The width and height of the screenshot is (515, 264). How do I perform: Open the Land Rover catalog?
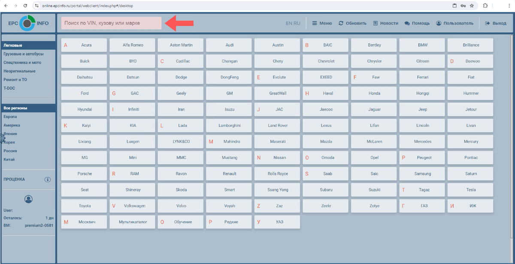pyautogui.click(x=277, y=126)
